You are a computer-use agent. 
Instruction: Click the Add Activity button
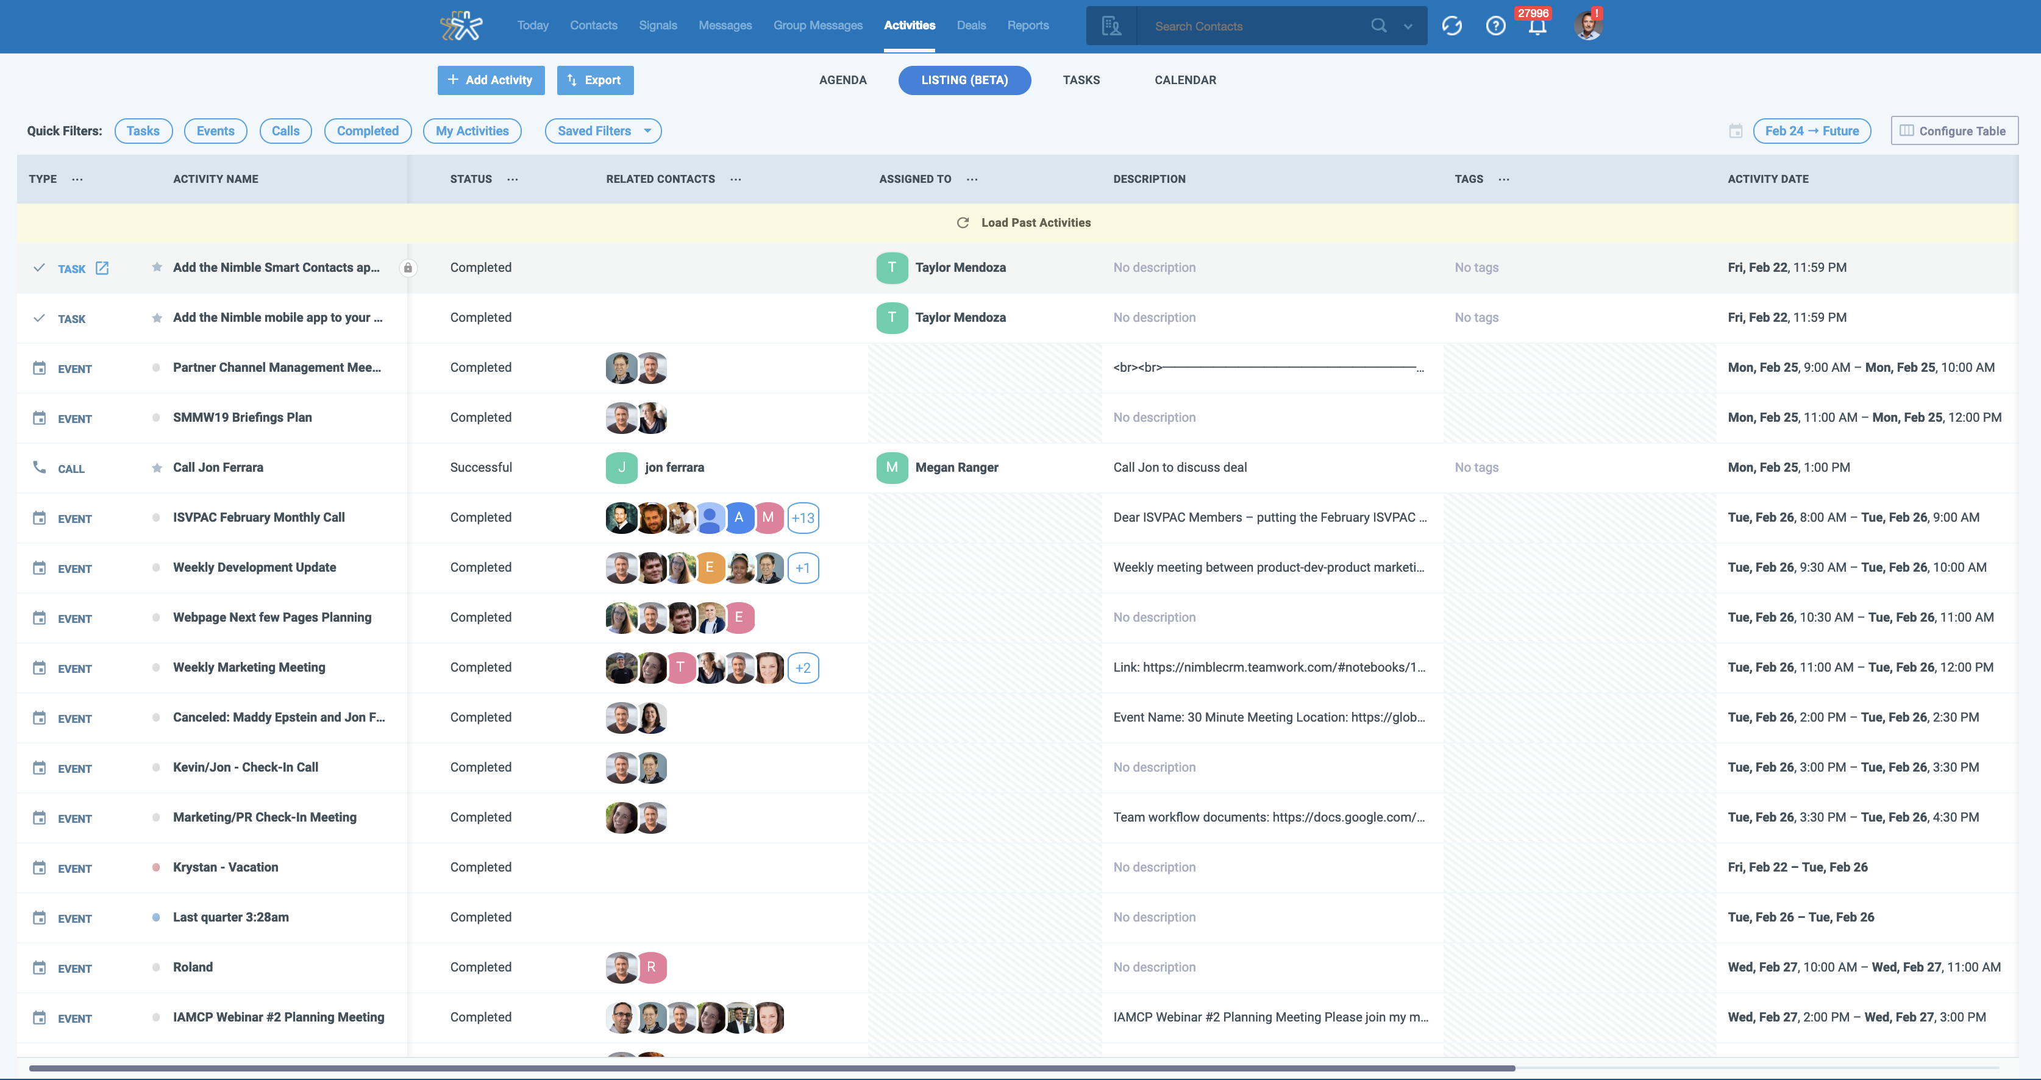coord(491,80)
